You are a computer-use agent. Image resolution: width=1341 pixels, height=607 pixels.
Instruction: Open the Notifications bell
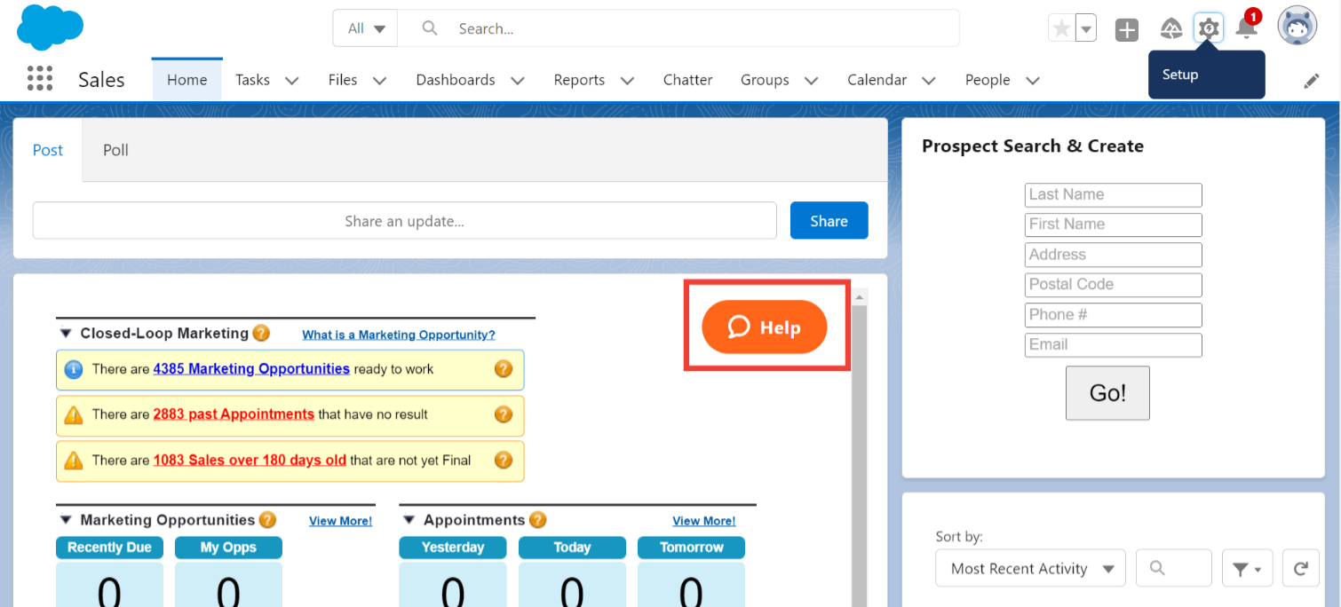[1247, 28]
